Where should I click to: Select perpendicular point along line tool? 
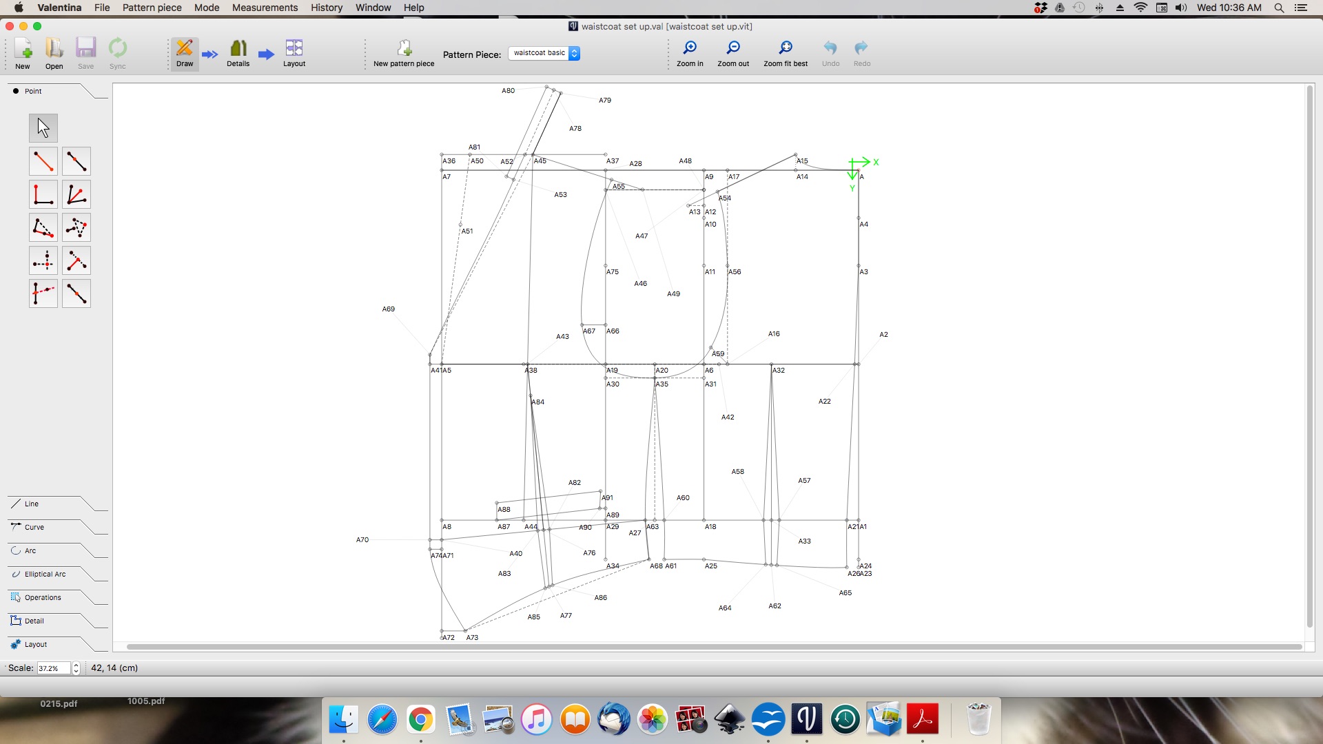tap(76, 260)
